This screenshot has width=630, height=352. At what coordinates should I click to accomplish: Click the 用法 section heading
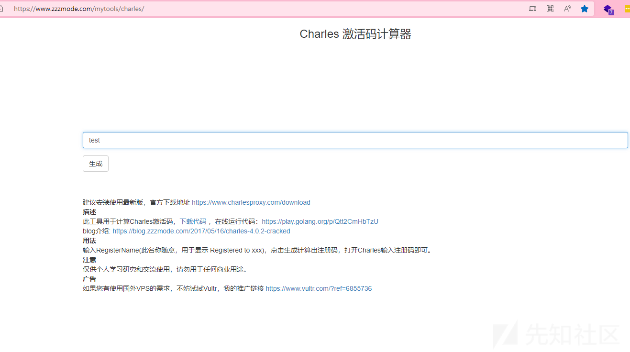(x=89, y=241)
